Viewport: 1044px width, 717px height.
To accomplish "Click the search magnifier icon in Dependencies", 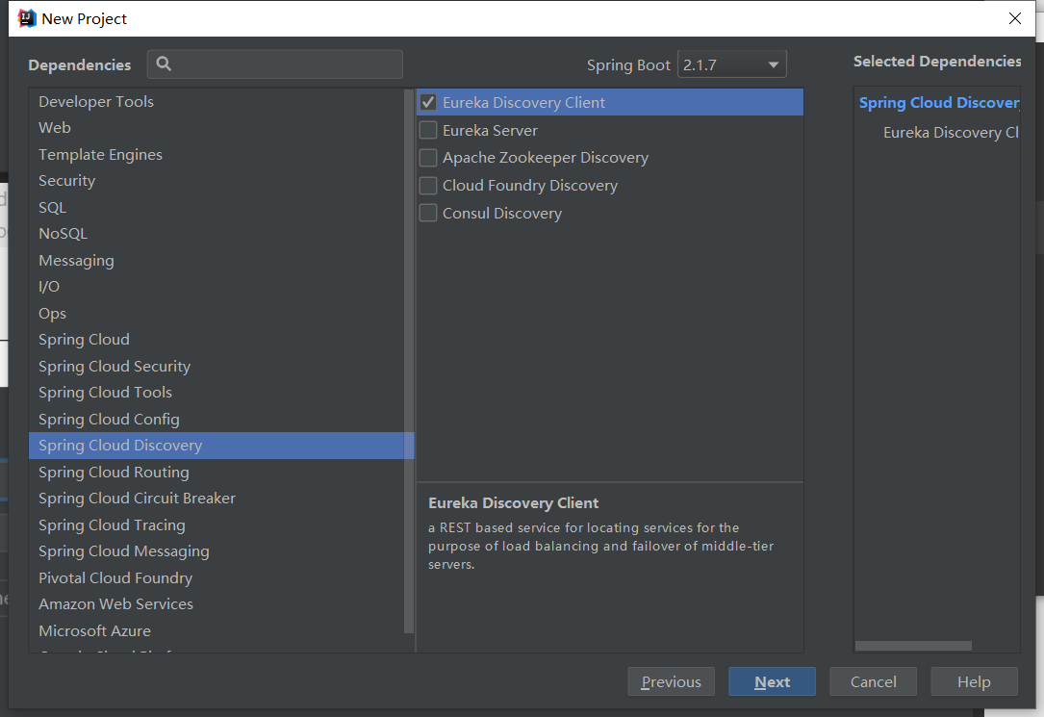I will 164,64.
